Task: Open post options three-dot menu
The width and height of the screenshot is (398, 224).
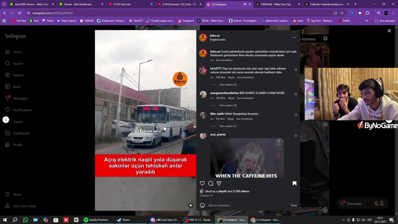Action: pos(294,37)
